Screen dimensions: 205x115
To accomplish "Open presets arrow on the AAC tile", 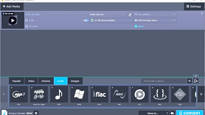I will point(112,88).
